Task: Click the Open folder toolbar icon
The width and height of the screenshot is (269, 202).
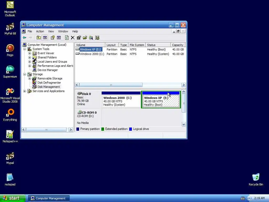Action: [x=85, y=38]
